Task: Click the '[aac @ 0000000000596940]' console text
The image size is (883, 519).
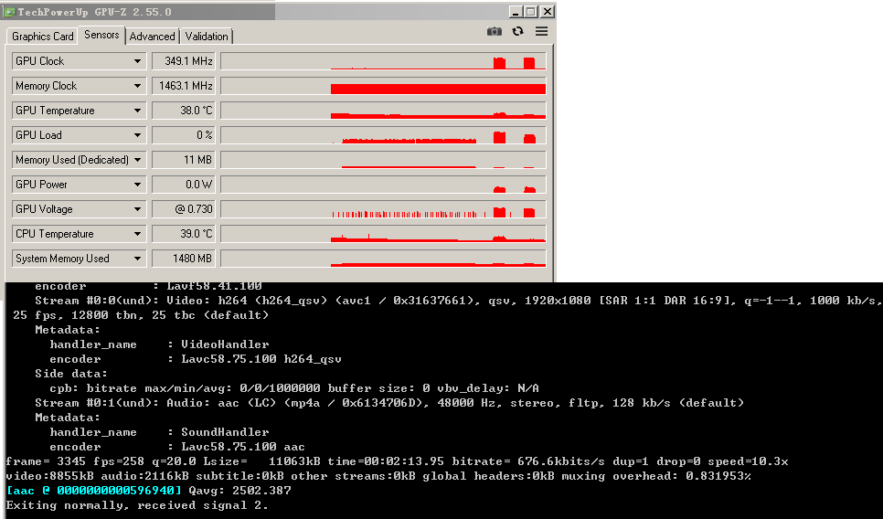Action: coord(94,491)
